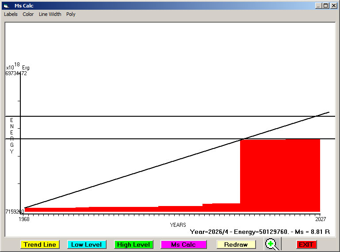Click the 1968 start year axis label
Image resolution: width=340 pixels, height=252 pixels.
click(x=24, y=219)
